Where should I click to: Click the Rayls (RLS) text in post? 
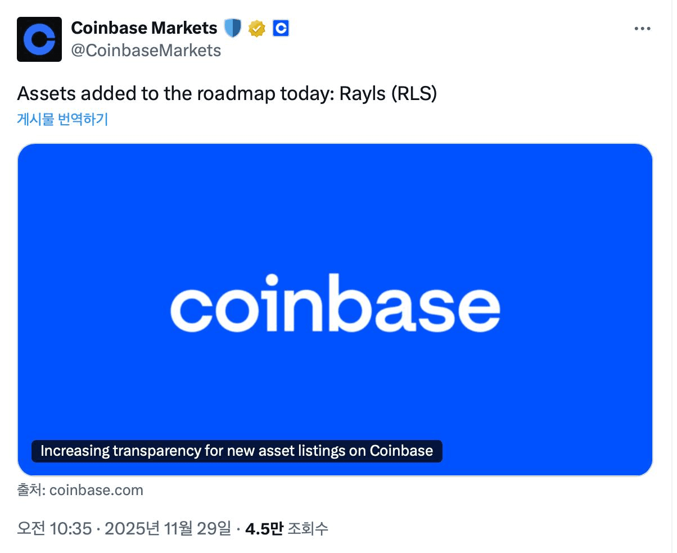tap(388, 93)
